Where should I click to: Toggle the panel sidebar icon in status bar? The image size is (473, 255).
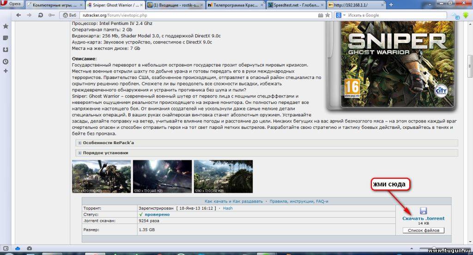coord(6,249)
